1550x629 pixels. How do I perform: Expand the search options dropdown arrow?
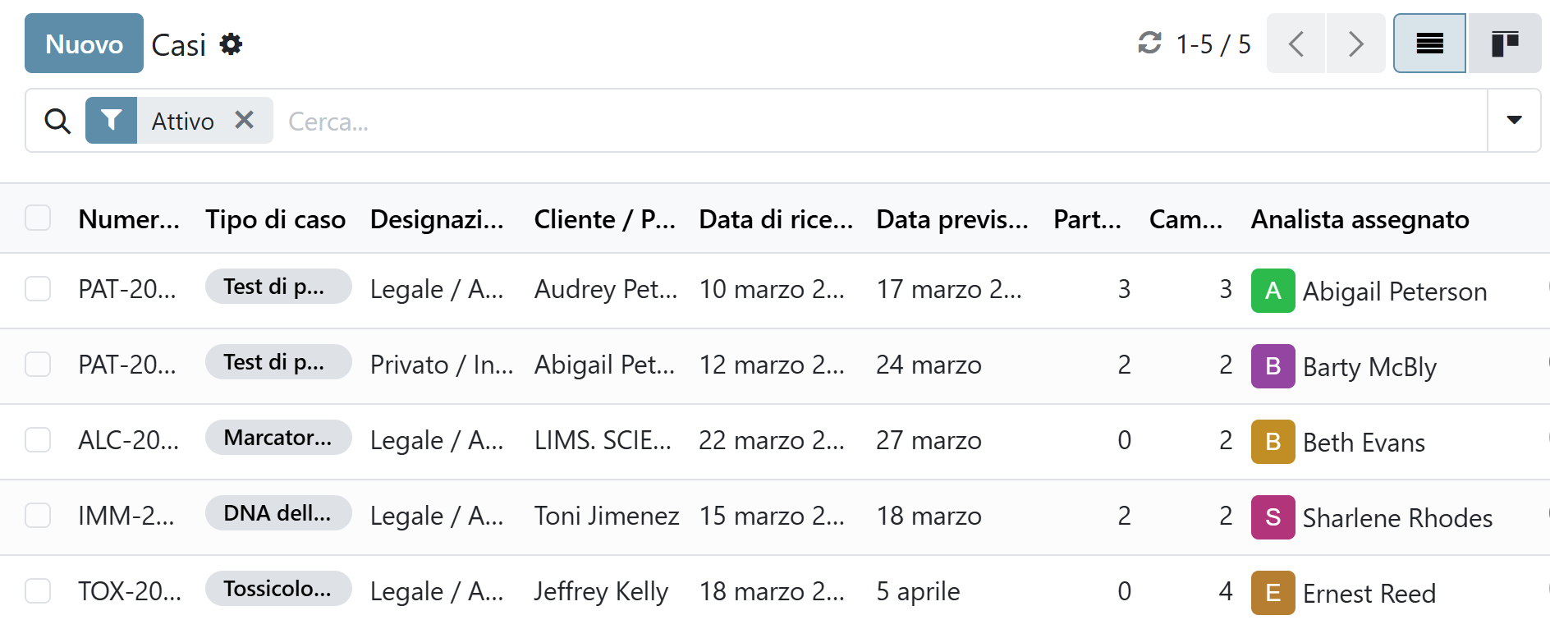pos(1514,121)
